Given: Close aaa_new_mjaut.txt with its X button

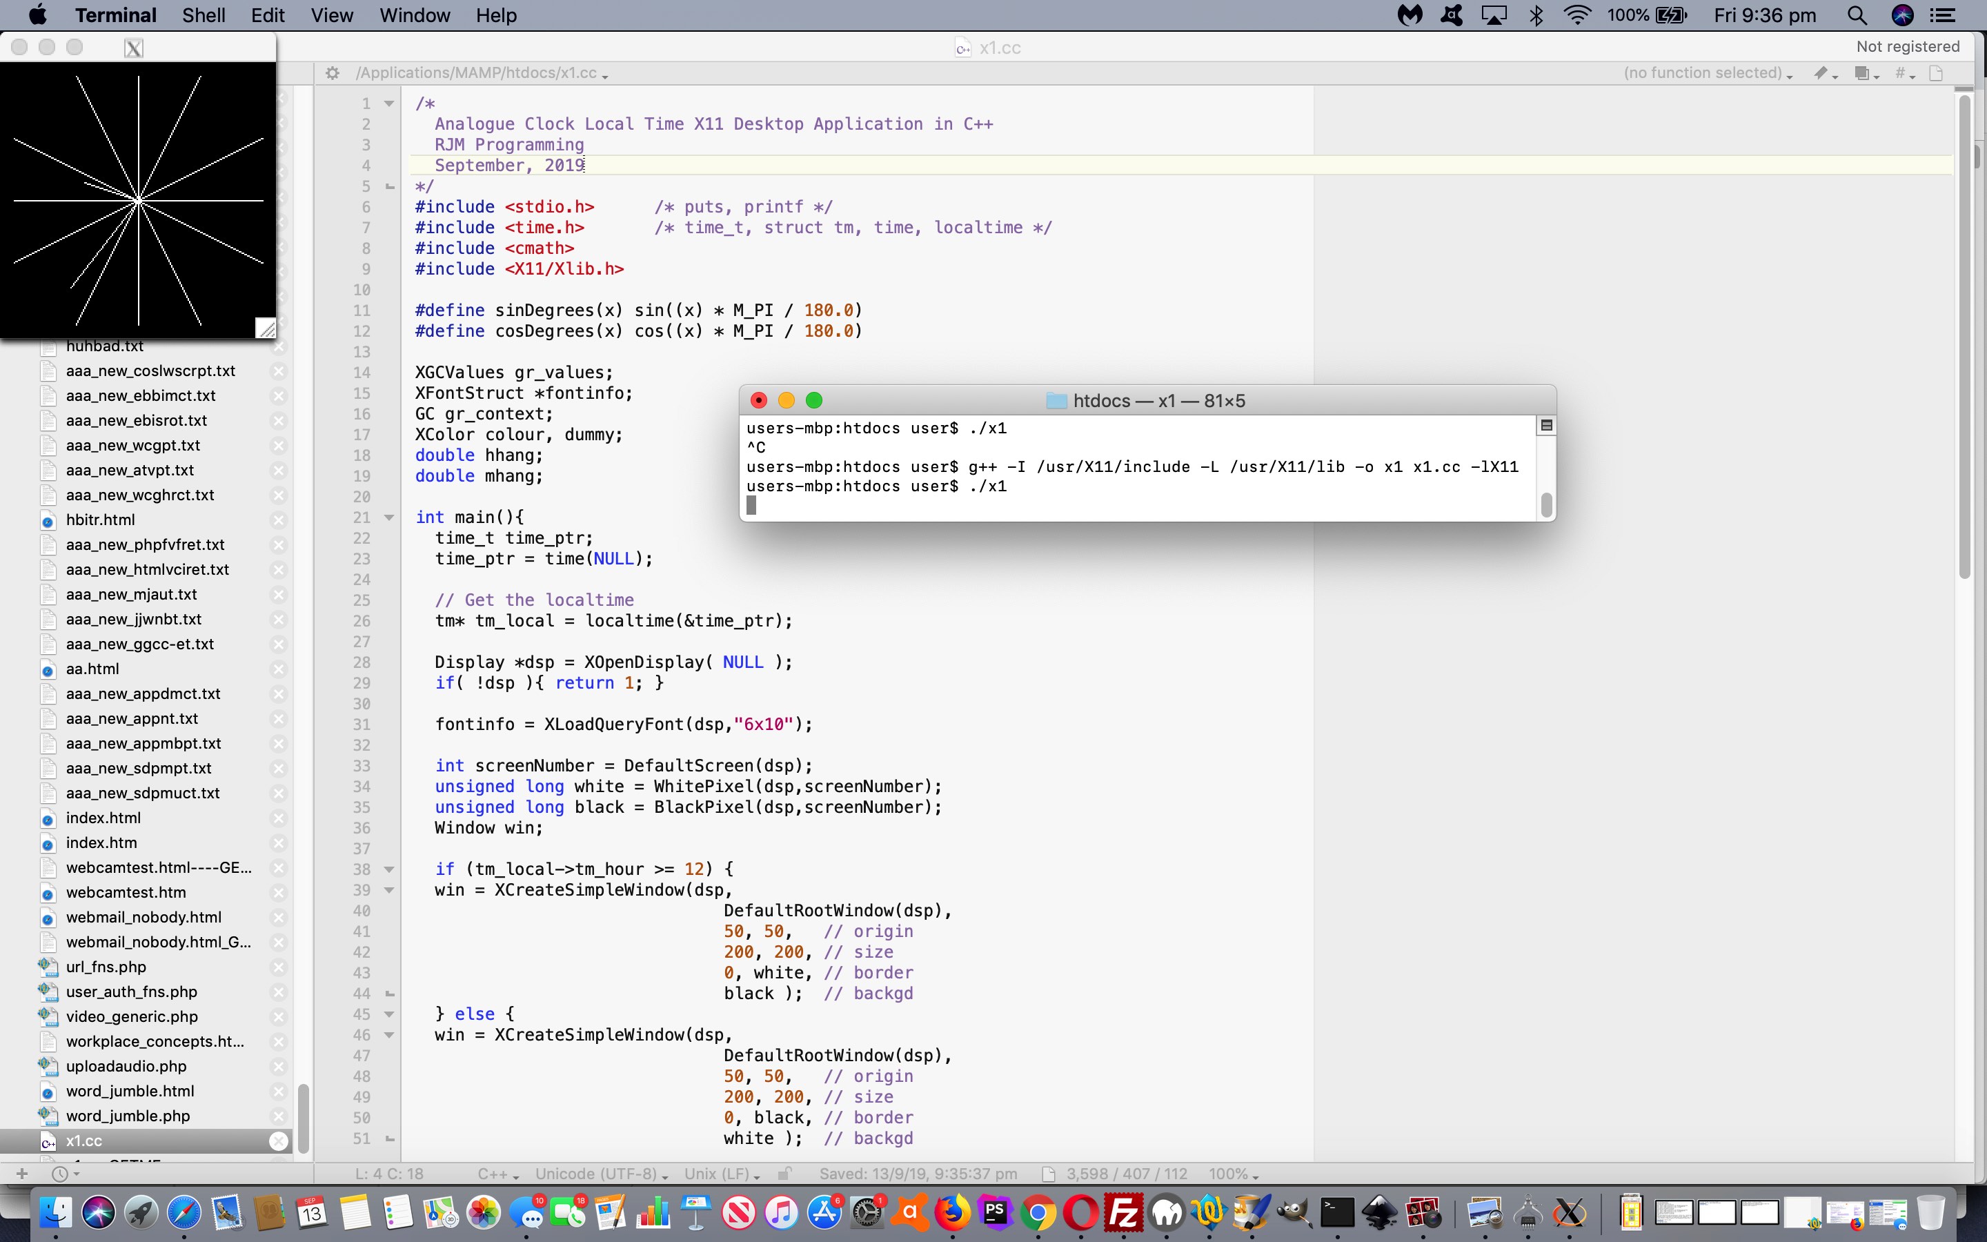Looking at the screenshot, I should tap(279, 594).
